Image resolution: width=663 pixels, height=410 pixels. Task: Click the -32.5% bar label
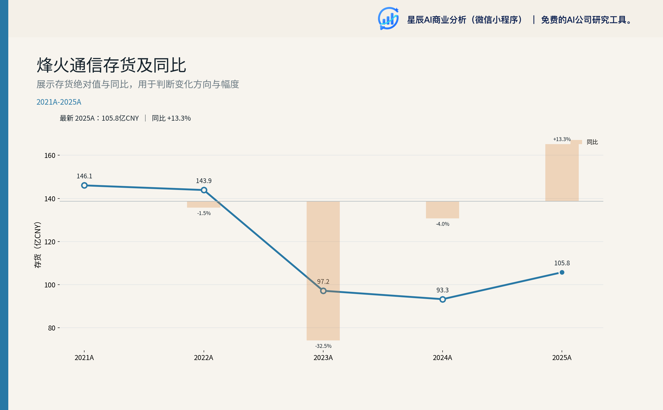[x=323, y=346]
